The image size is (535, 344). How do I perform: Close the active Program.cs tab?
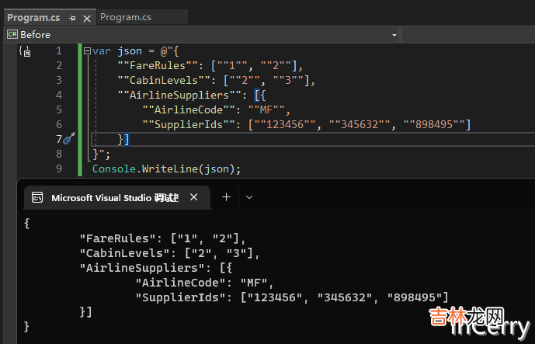point(85,17)
